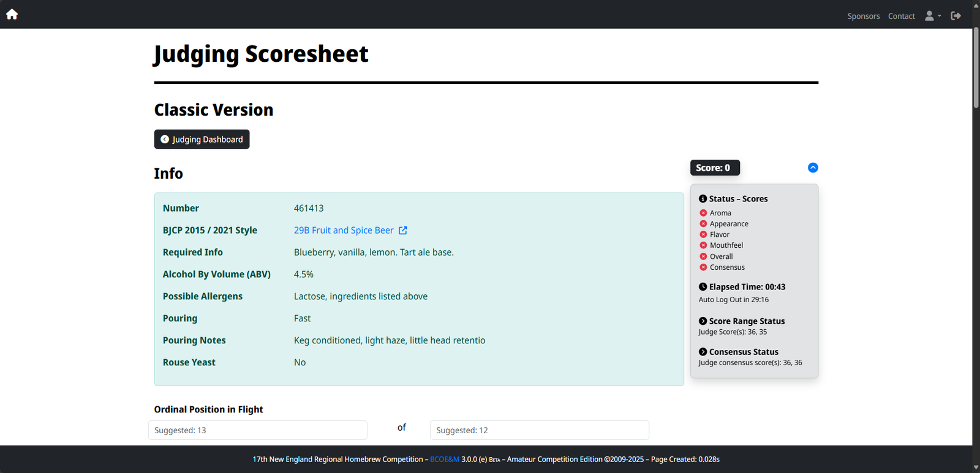Click the log out icon
This screenshot has height=473, width=980.
click(x=956, y=16)
